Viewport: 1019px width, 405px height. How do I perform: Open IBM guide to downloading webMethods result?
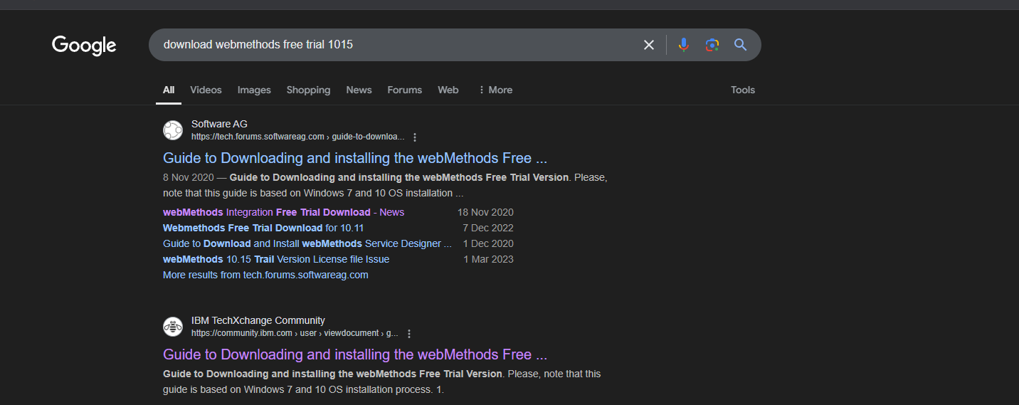(x=355, y=354)
